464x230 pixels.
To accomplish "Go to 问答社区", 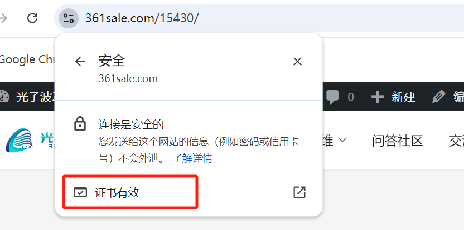I will click(x=397, y=141).
